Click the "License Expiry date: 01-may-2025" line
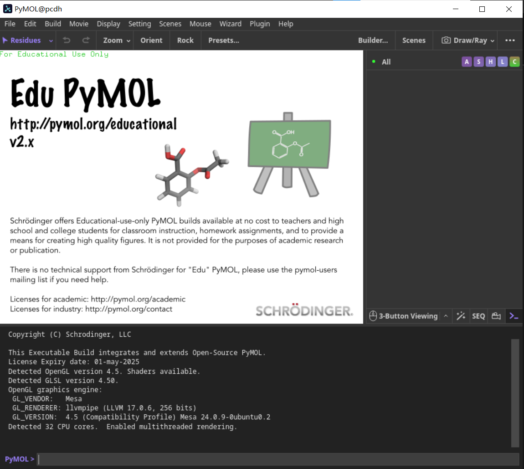 pyautogui.click(x=74, y=362)
